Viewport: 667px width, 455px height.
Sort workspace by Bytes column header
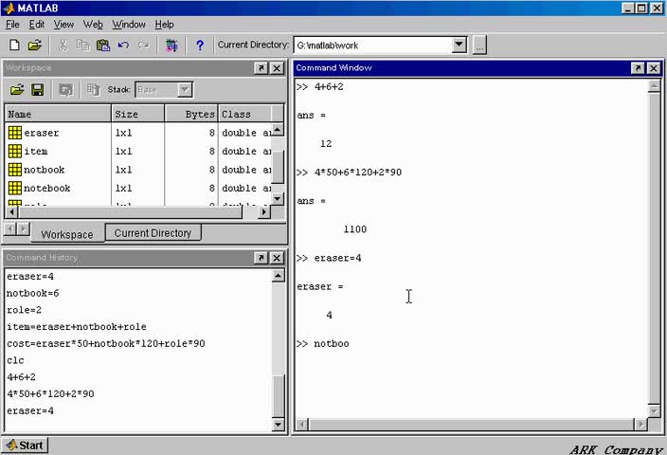191,114
